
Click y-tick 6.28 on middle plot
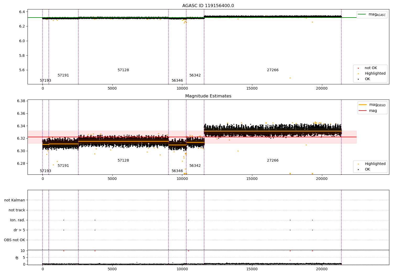coord(21,163)
